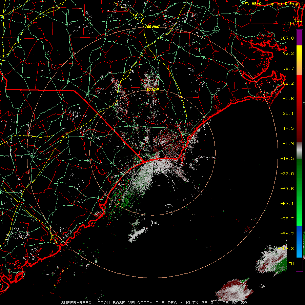
Task: Click the 100 NMI range ring label
Action: point(152,27)
